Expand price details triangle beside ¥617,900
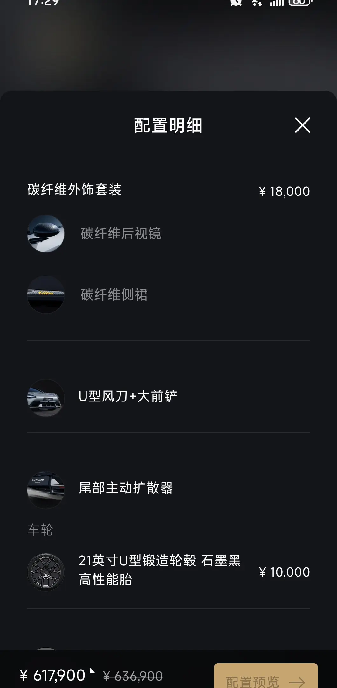 [x=92, y=670]
